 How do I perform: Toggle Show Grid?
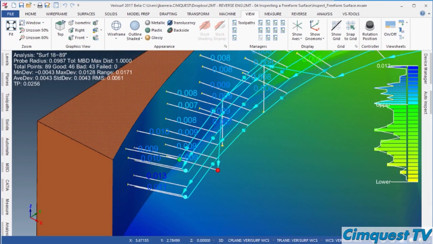336,30
